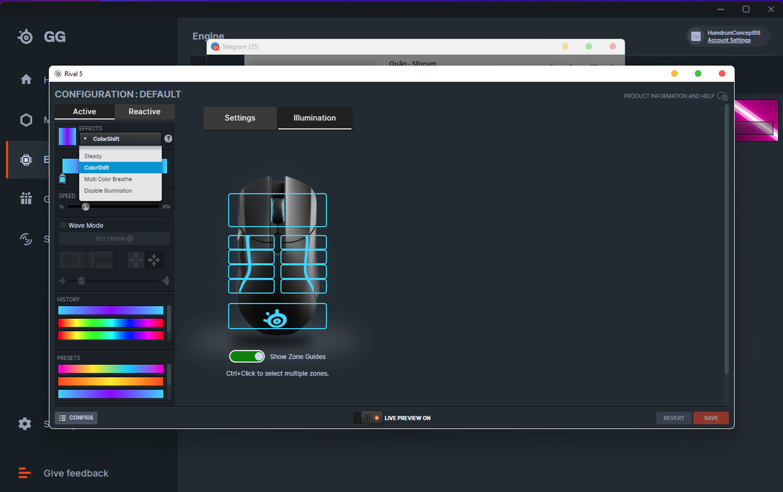783x492 pixels.
Task: Switch to the Reactive tab
Action: (x=144, y=111)
